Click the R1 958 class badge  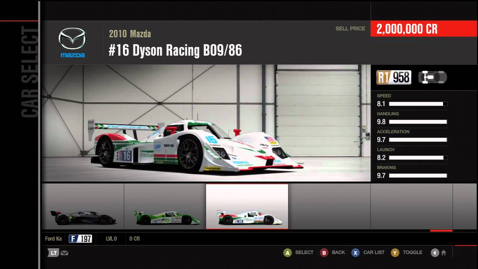click(394, 77)
